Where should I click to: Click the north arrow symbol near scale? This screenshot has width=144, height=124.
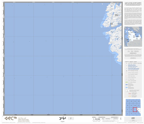point(121,118)
